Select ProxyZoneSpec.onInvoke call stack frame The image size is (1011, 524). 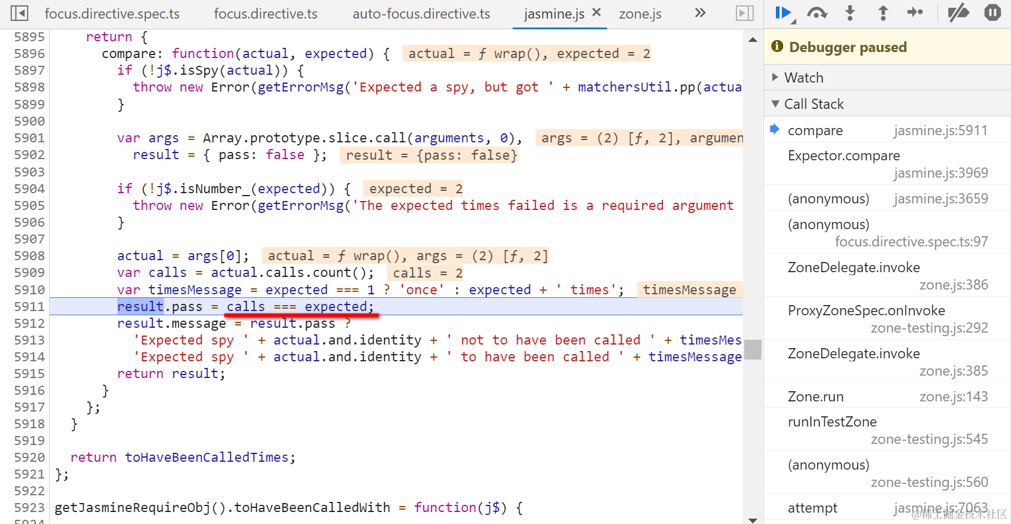click(887, 319)
